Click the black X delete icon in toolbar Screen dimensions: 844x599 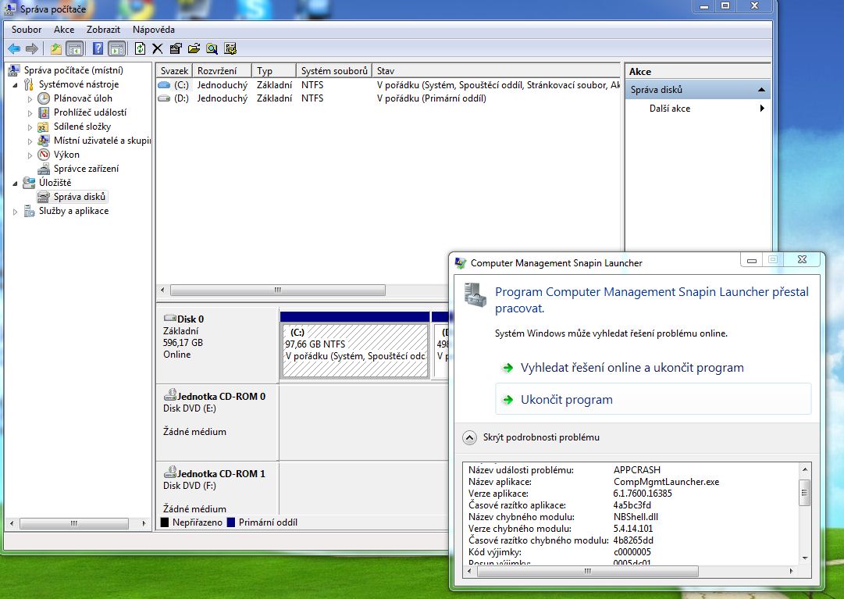[158, 49]
